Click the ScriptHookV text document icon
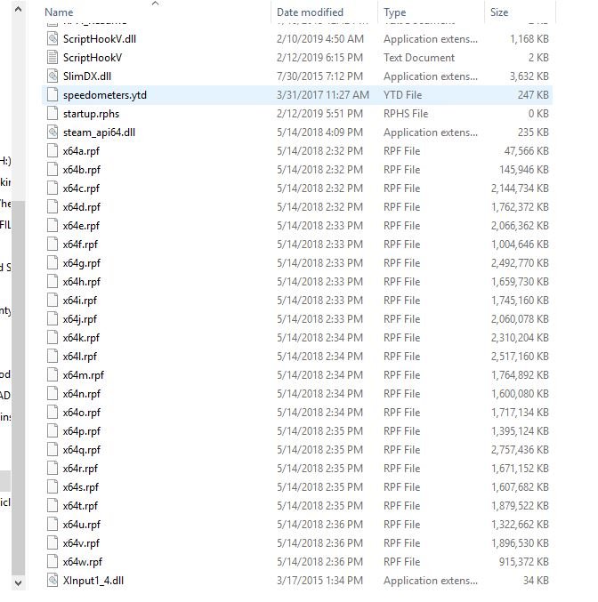This screenshot has width=598, height=602. [x=53, y=58]
